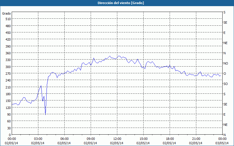The image size is (234, 146).
Task: Click the 02/05/14 date under 12:00
Action: (117, 143)
